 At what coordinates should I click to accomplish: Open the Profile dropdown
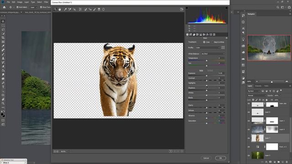point(208,48)
